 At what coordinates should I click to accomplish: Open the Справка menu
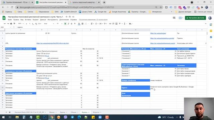pos(74,20)
